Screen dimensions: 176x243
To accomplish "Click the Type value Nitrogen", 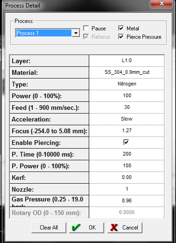I will click(x=127, y=84).
